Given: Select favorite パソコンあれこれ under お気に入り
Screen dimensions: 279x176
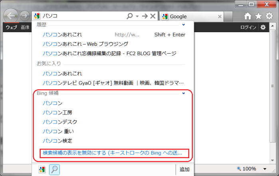Looking at the screenshot, I should click(114, 73).
